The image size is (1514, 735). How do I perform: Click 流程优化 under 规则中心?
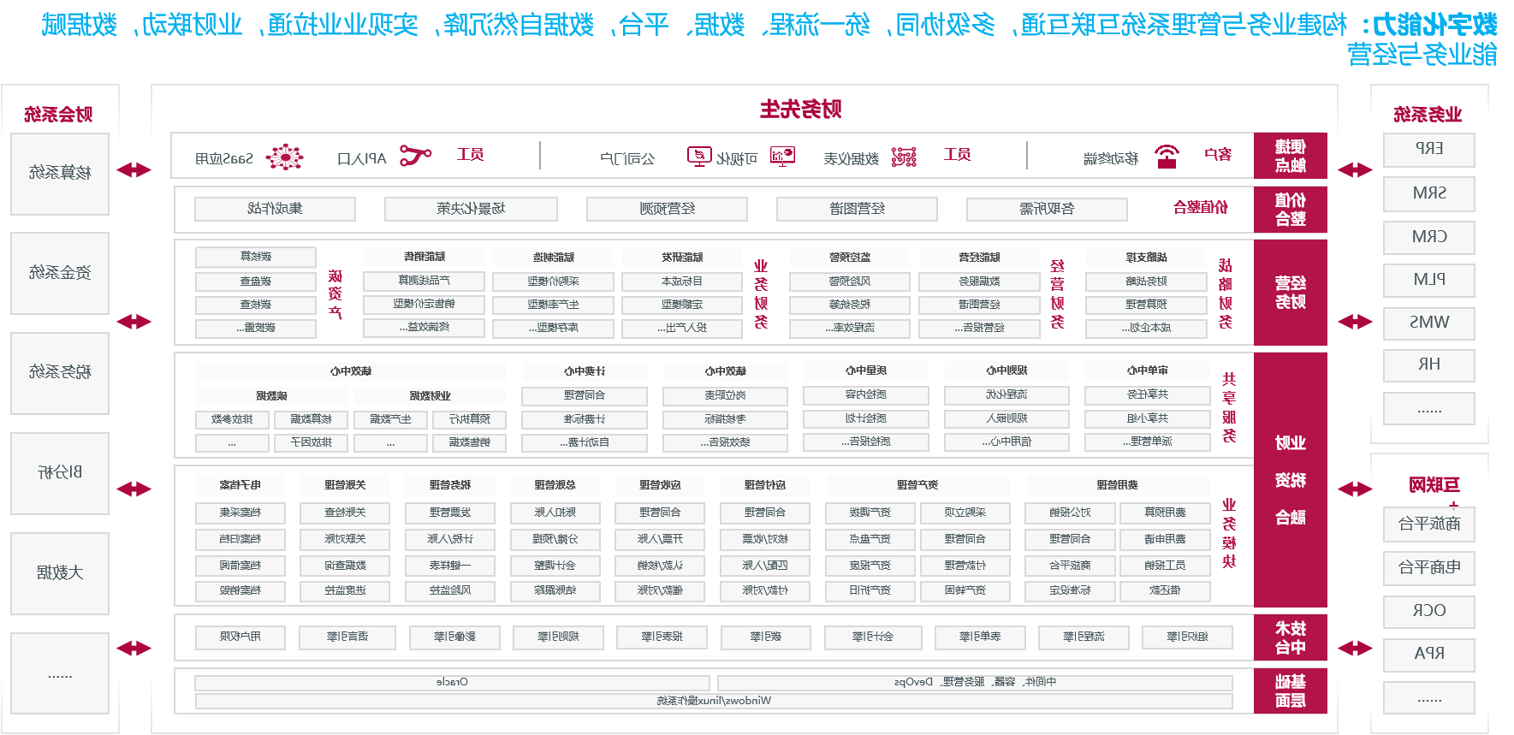point(1006,395)
